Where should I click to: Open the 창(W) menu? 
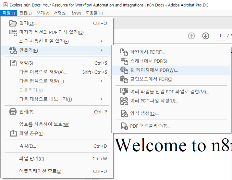point(76,13)
